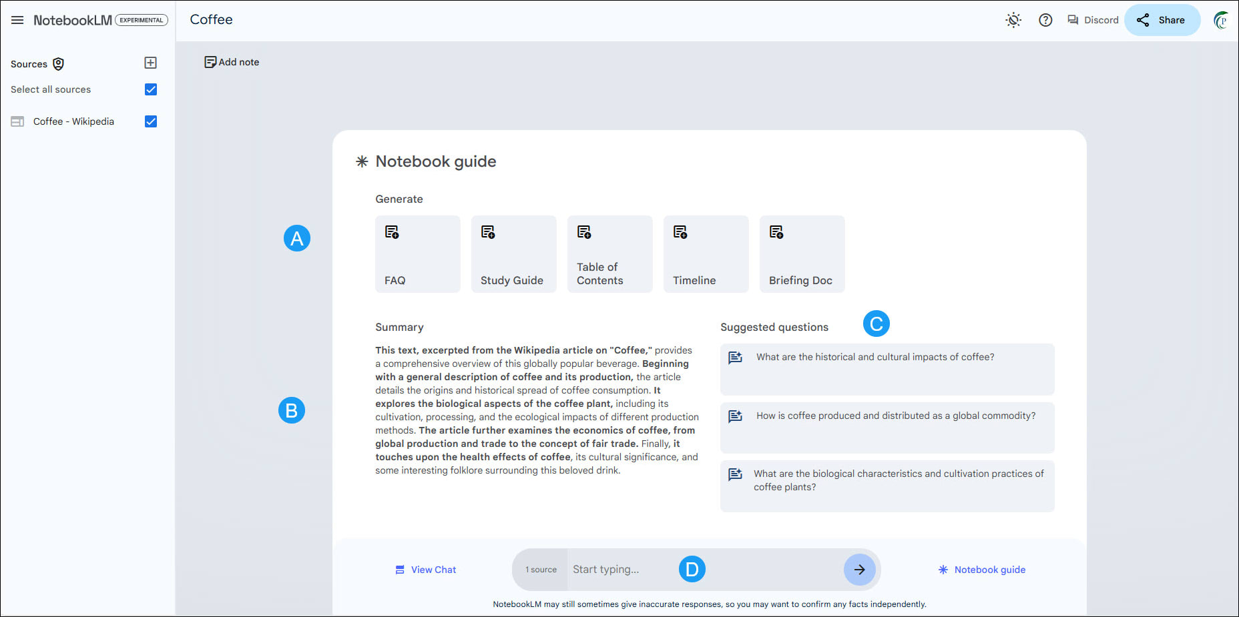
Task: Open View Chat
Action: point(425,569)
